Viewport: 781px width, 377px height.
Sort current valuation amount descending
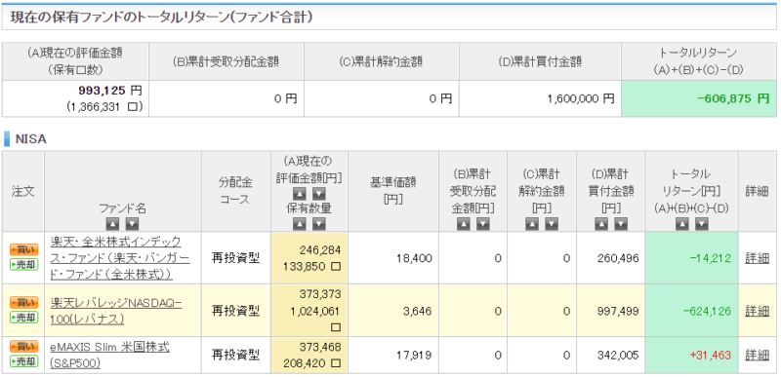point(319,193)
